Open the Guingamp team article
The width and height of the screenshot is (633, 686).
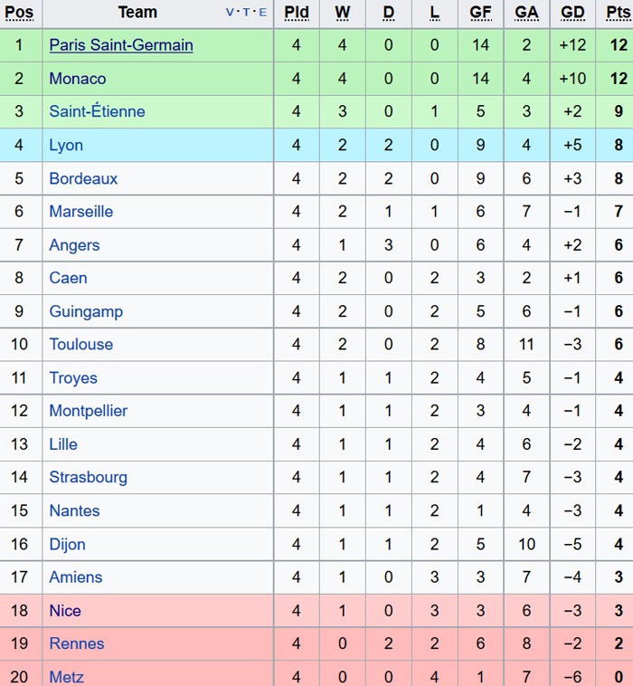tap(86, 311)
